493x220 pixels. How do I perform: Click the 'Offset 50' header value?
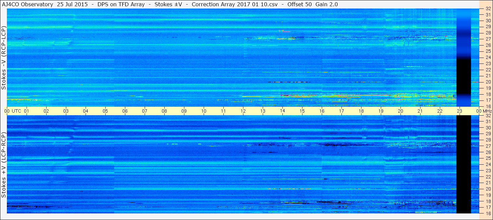(x=299, y=4)
